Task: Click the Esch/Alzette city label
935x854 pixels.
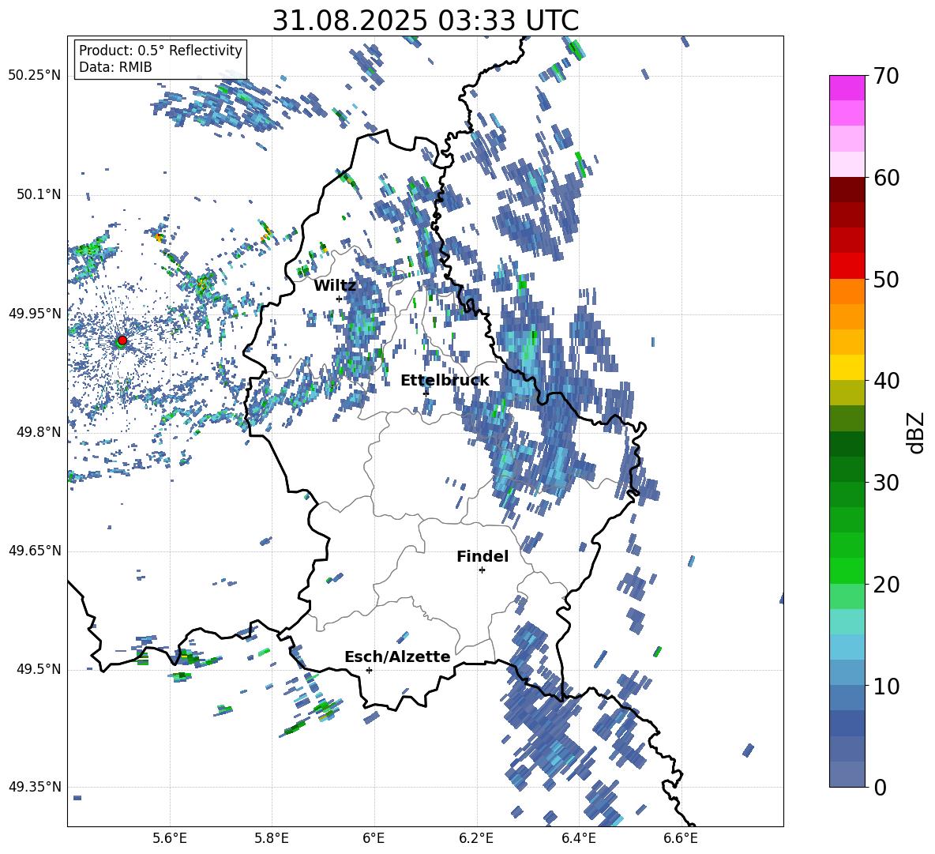Action: (397, 656)
